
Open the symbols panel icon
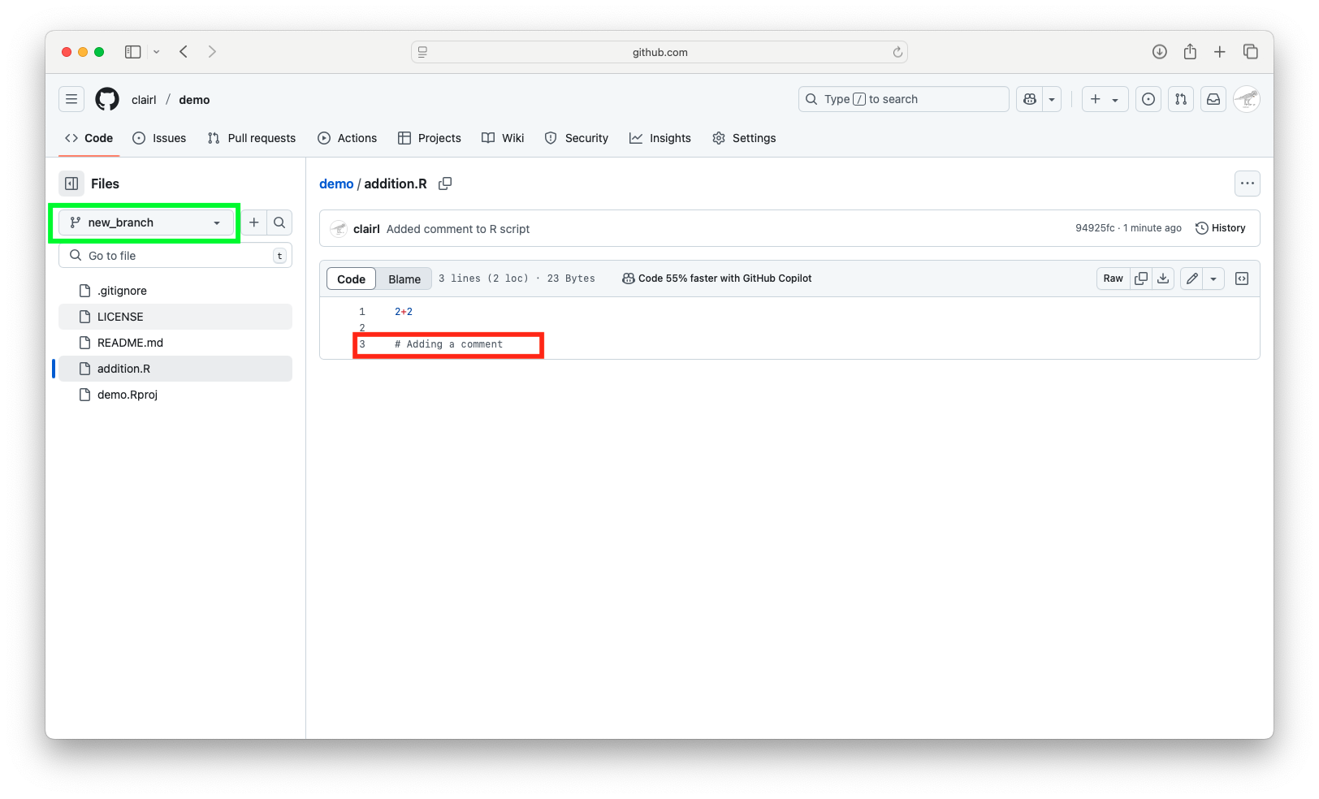(x=1242, y=279)
